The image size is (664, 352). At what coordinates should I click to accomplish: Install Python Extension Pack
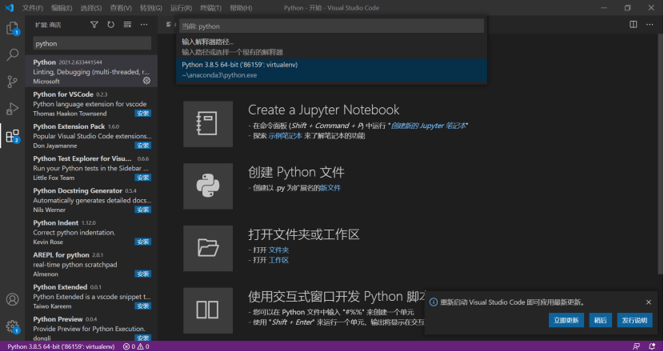(x=143, y=146)
